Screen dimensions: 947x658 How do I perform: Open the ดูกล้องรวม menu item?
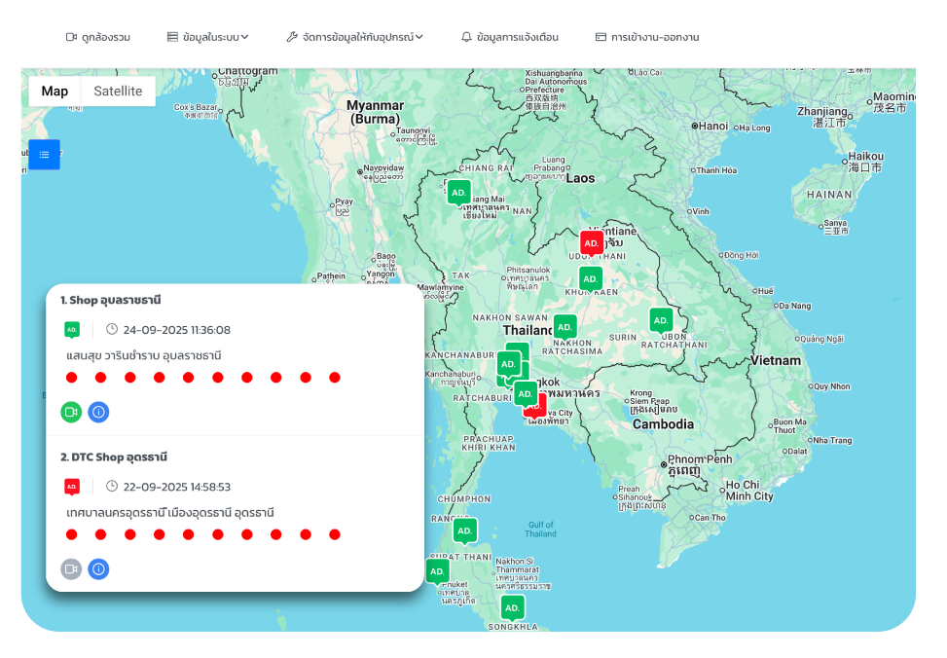click(97, 37)
